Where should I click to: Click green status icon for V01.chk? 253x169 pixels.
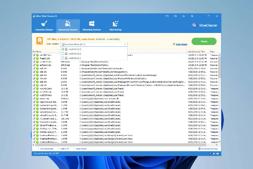[37, 78]
